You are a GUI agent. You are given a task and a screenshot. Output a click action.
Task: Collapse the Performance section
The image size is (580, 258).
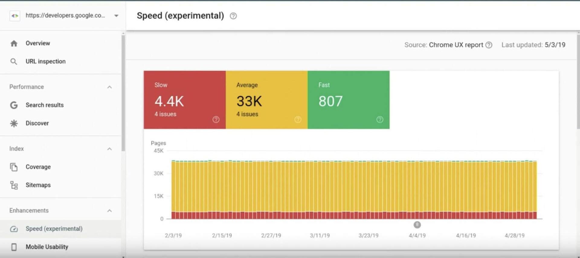109,87
